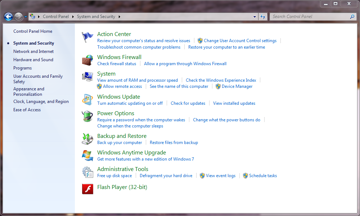This screenshot has height=216, width=360.
Task: Open the Ease of Access category
Action: (27, 110)
